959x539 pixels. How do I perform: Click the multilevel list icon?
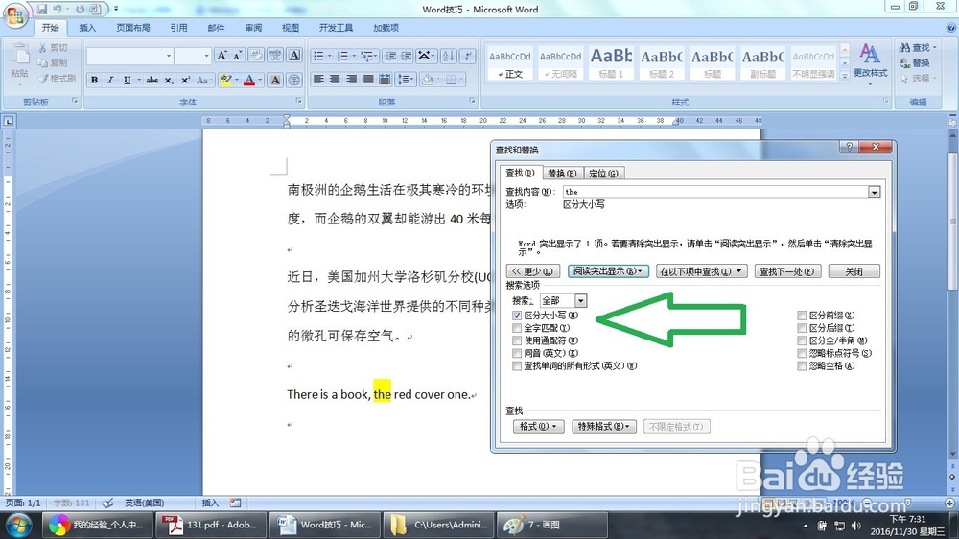point(367,56)
